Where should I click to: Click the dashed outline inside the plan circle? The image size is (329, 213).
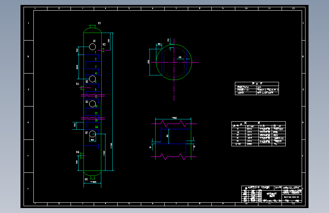174,62
